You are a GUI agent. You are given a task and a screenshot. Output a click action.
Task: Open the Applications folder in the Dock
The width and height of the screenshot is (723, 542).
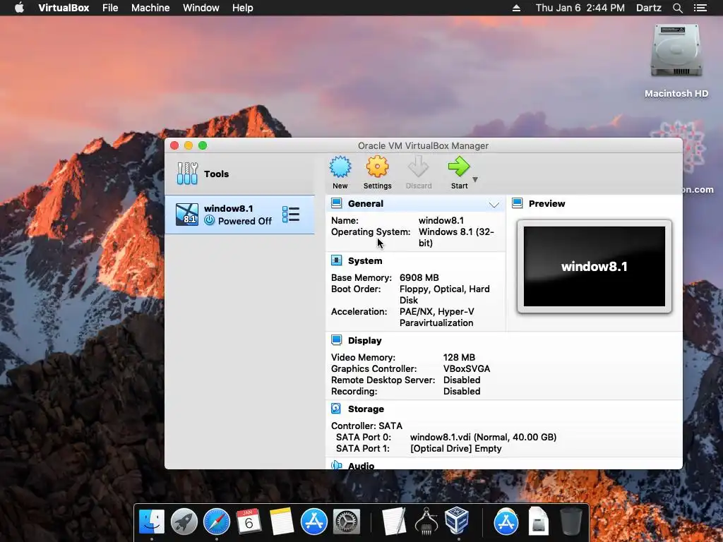coord(506,522)
